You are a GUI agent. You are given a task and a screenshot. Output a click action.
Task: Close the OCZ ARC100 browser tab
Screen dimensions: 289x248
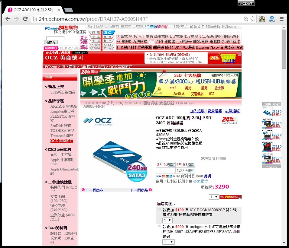pos(59,10)
